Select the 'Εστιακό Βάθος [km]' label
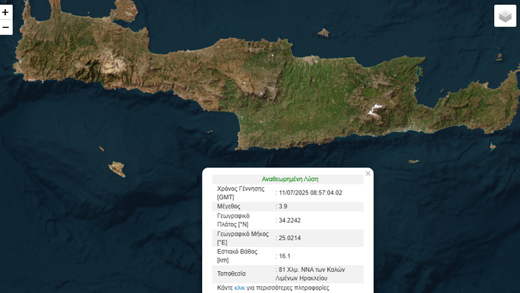The image size is (520, 293). tap(237, 256)
